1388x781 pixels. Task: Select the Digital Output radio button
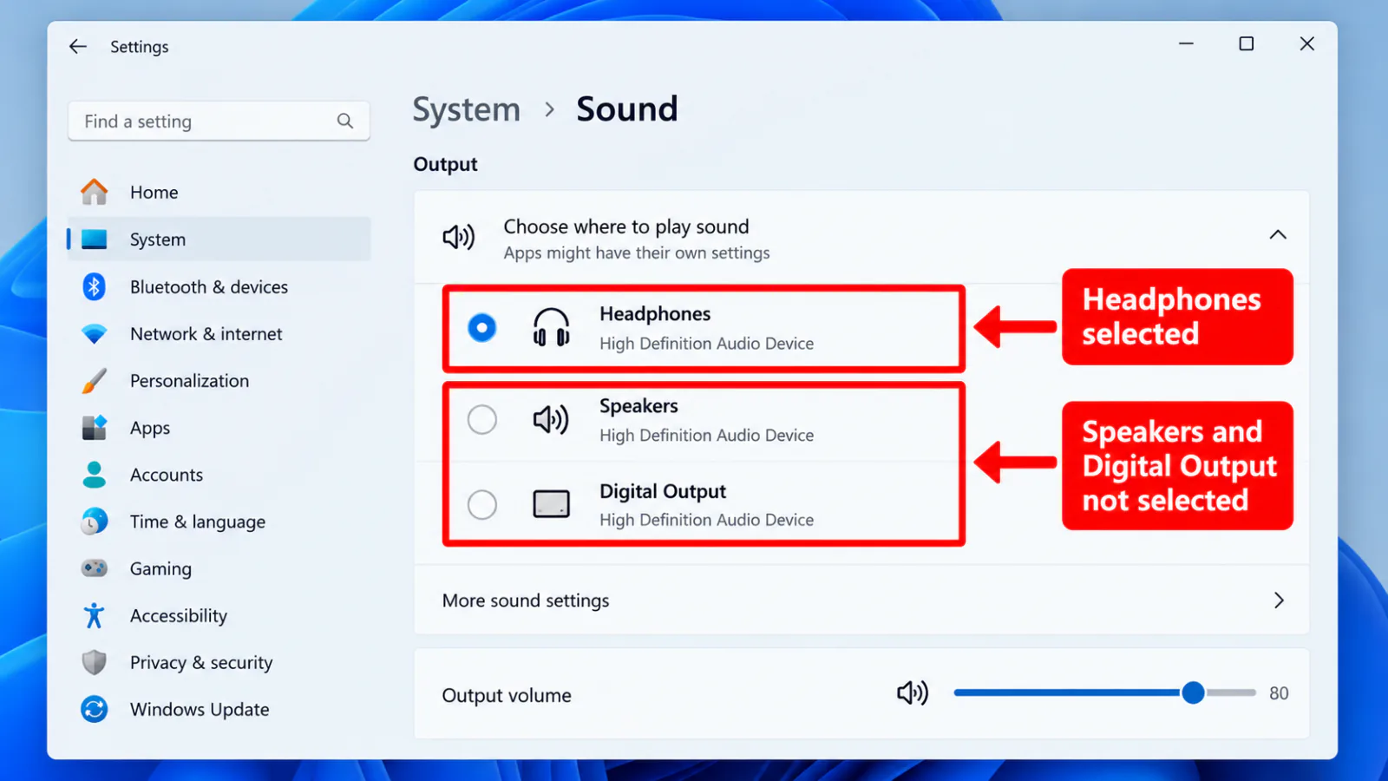coord(482,504)
